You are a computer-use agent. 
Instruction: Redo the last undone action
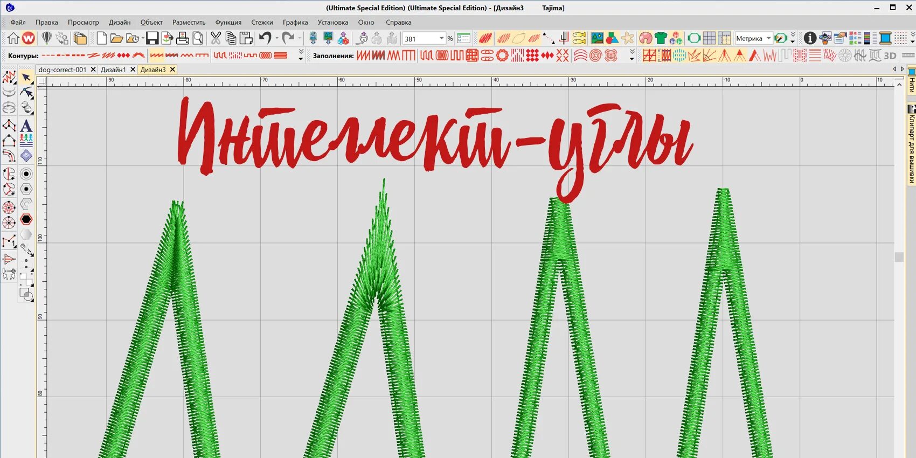(x=288, y=38)
